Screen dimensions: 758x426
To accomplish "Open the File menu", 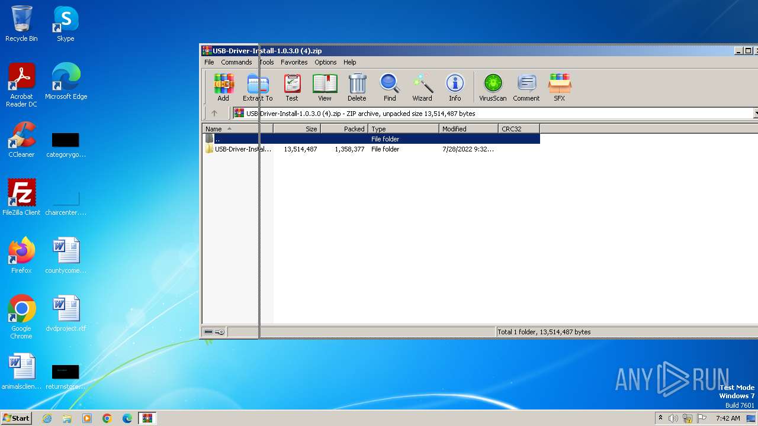I will tap(209, 62).
